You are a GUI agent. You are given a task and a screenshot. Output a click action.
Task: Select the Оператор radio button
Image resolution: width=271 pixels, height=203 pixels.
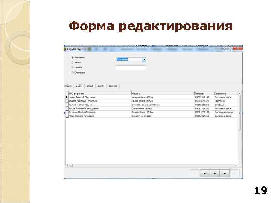pos(72,73)
